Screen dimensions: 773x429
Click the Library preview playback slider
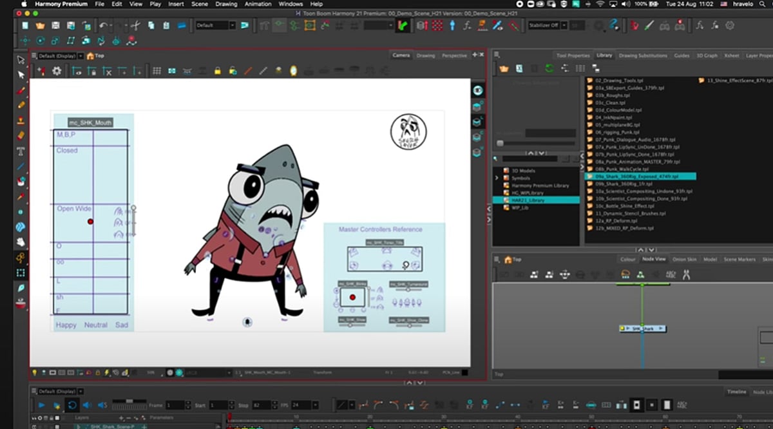(x=536, y=143)
